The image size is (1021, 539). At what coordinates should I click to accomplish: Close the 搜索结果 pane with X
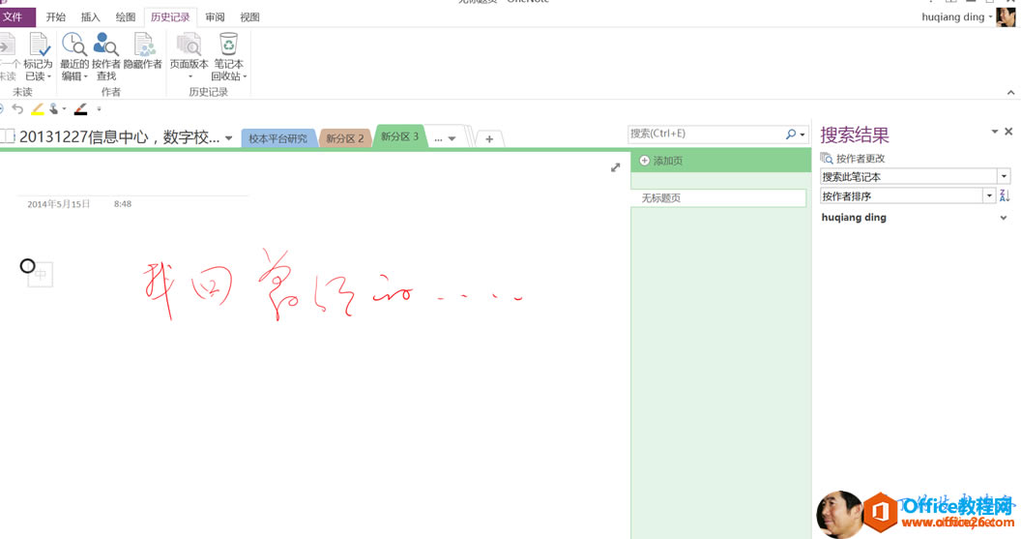[1008, 132]
